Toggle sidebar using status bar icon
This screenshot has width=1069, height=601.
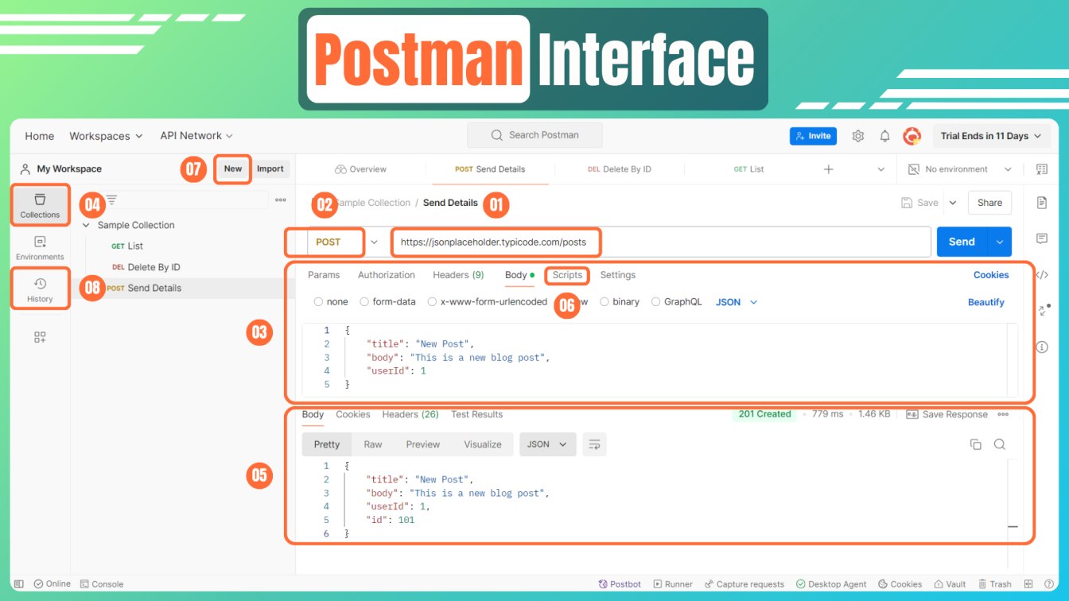point(19,584)
